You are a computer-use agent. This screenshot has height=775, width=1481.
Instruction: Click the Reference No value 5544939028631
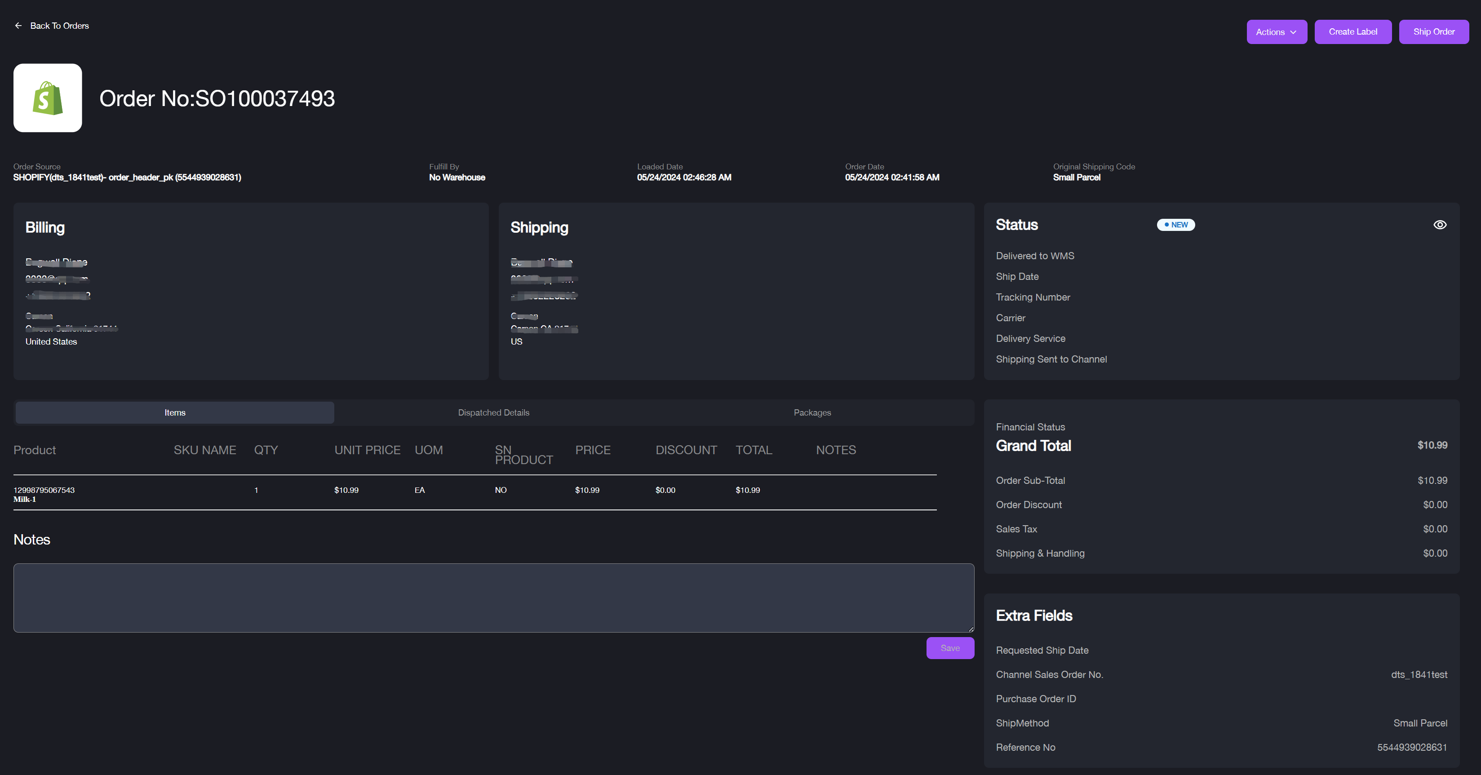tap(1411, 748)
